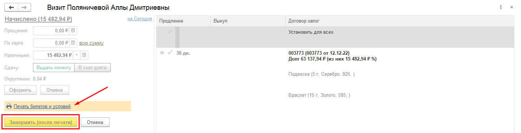Select В счет долга change option
Image resolution: width=521 pixels, height=133 pixels.
coord(92,68)
